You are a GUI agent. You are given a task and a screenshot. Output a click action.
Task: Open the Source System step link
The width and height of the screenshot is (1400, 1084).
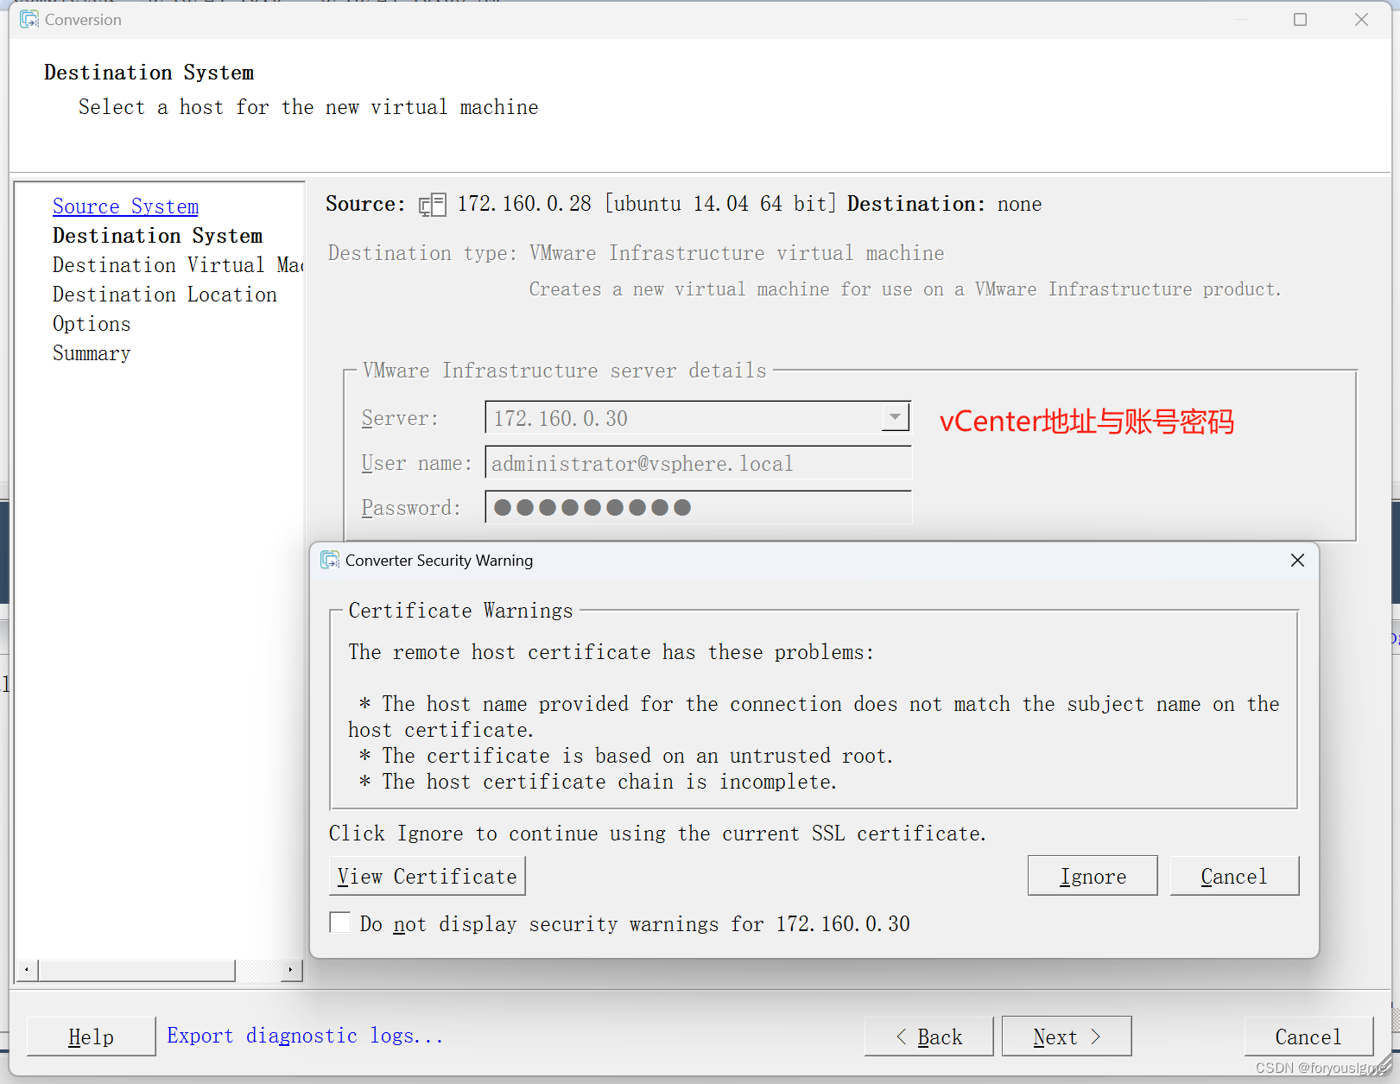point(125,206)
